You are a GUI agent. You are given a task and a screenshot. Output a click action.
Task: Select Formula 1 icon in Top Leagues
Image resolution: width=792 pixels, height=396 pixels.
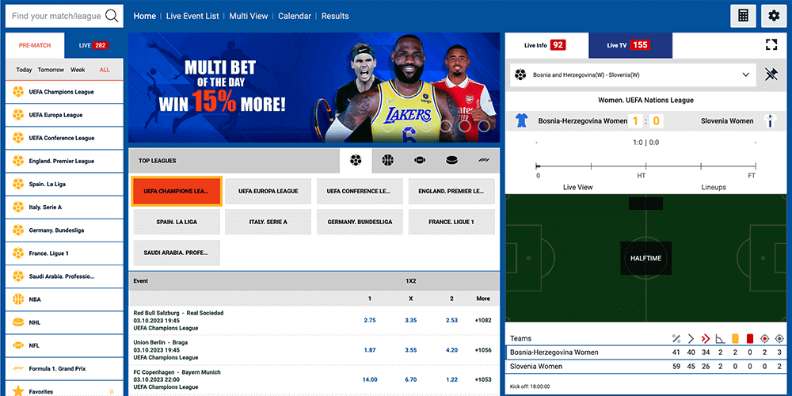coord(484,160)
